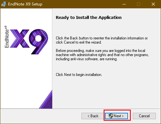Viewport: 161px width, 124px height.
Task: Close the EndNote X9 Setup window
Action: tap(153, 4)
